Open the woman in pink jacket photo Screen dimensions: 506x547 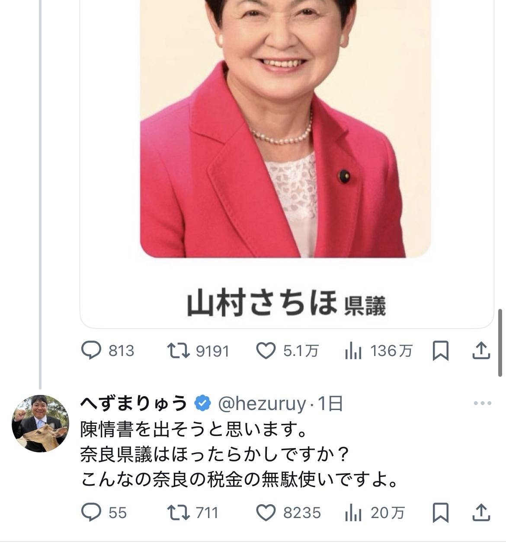click(x=285, y=129)
